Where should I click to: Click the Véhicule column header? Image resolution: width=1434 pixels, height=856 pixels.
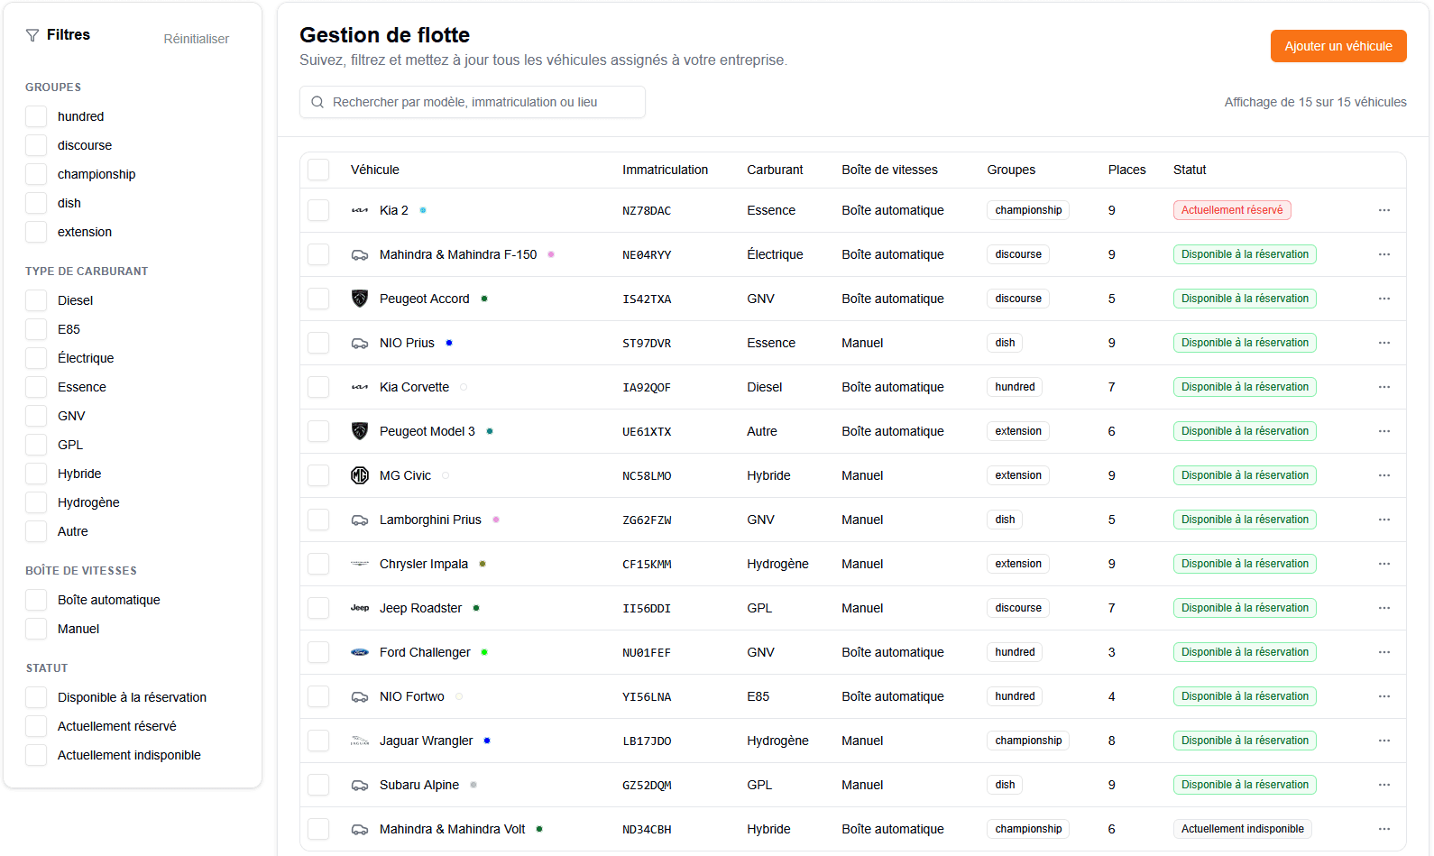point(375,170)
